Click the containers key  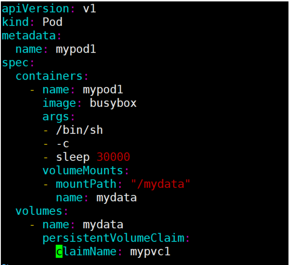[x=49, y=76]
